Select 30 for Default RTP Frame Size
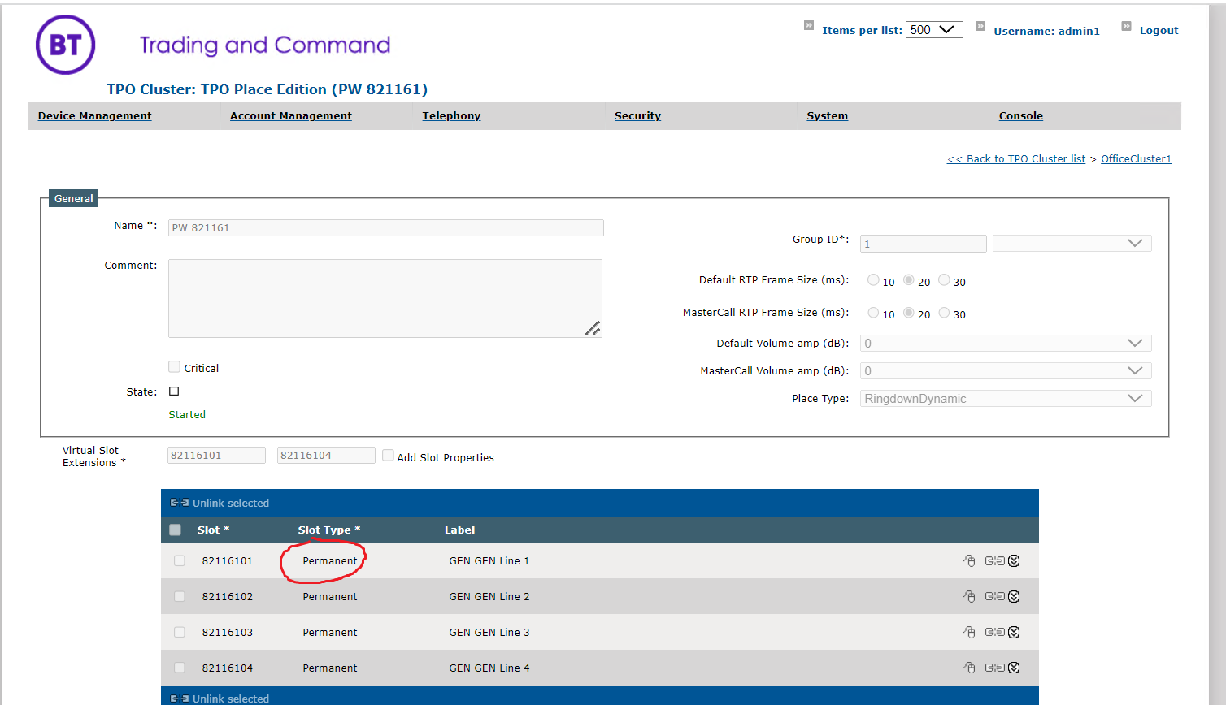Viewport: 1226px width, 705px height. 944,280
